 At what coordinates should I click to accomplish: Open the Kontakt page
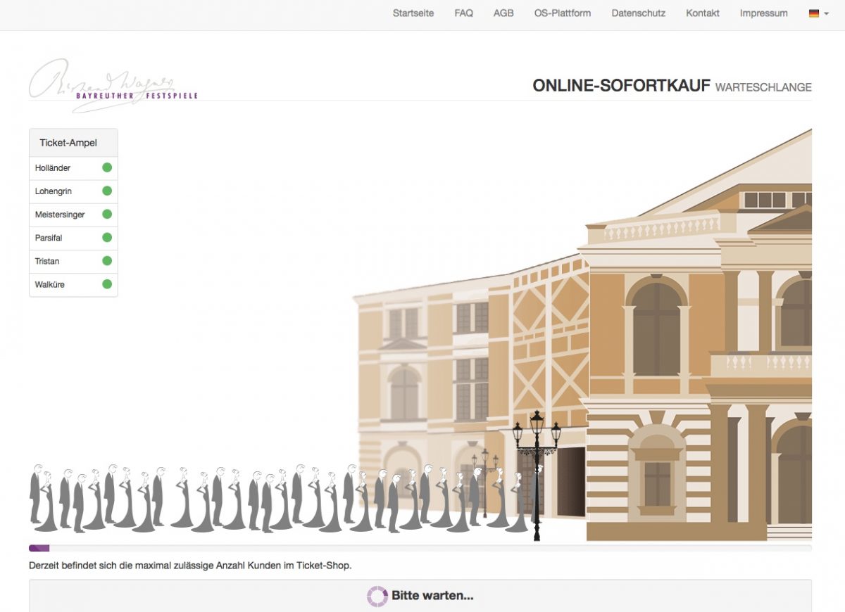click(703, 13)
